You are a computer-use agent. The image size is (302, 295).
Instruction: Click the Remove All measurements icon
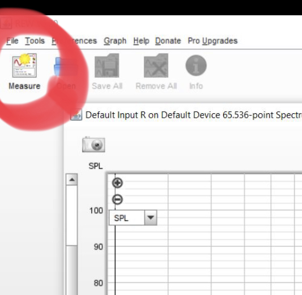pyautogui.click(x=156, y=66)
